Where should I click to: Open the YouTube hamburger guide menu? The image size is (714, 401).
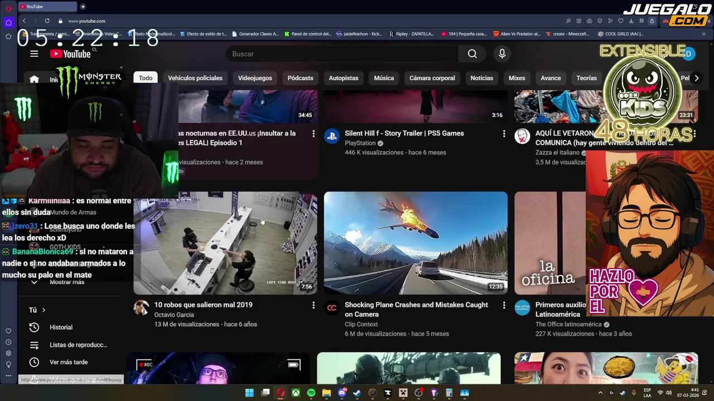tap(34, 53)
